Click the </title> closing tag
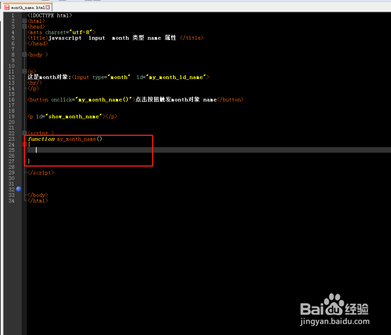This screenshot has height=335, width=391. tap(192, 38)
